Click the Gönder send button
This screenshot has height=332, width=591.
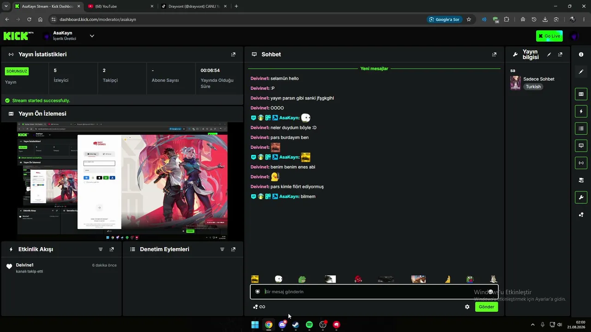pos(487,307)
